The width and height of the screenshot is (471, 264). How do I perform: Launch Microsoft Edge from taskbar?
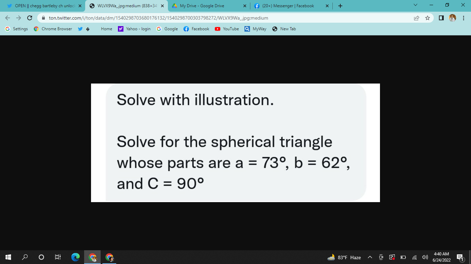tap(75, 257)
